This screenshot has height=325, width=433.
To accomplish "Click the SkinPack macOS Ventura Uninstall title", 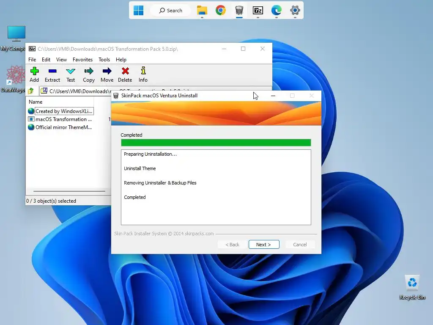I will [x=159, y=96].
